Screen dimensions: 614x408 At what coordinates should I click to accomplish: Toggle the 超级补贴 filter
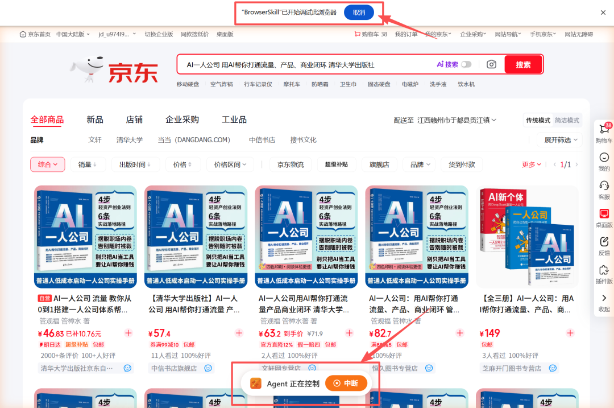point(337,164)
